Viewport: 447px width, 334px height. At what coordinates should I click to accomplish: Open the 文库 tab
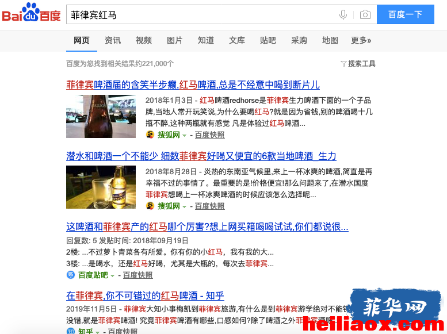(x=237, y=40)
